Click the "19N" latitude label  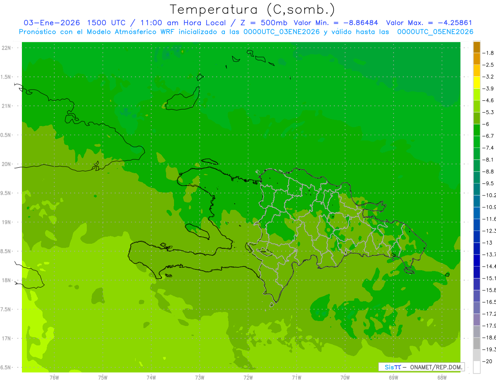pos(6,222)
